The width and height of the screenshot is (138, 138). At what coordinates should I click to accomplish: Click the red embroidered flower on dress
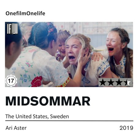36,82
